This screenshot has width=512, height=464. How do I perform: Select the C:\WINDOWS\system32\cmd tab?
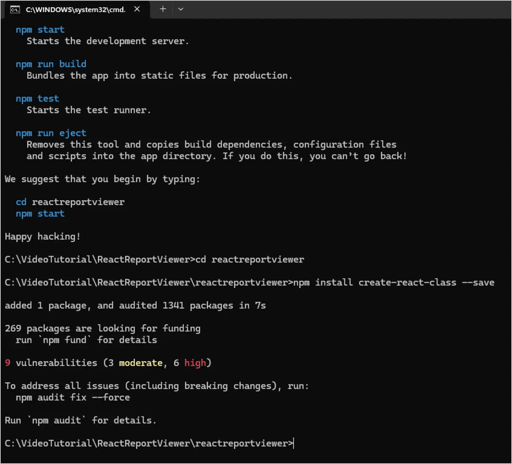point(76,9)
